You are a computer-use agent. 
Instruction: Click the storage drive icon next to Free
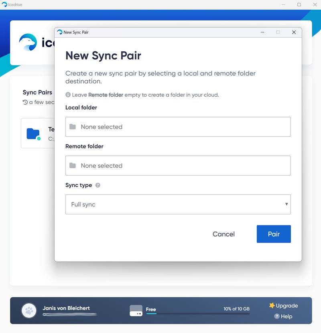point(136,311)
